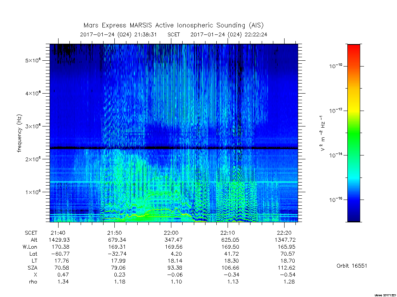Click the Orbit 16551 label
This screenshot has width=397, height=297.
(352, 266)
